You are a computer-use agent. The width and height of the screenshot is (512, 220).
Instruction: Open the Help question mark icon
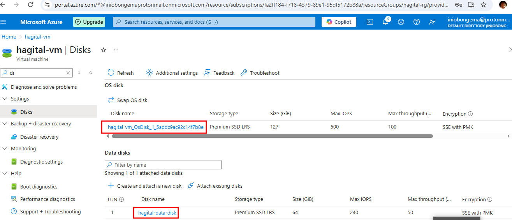[417, 22]
